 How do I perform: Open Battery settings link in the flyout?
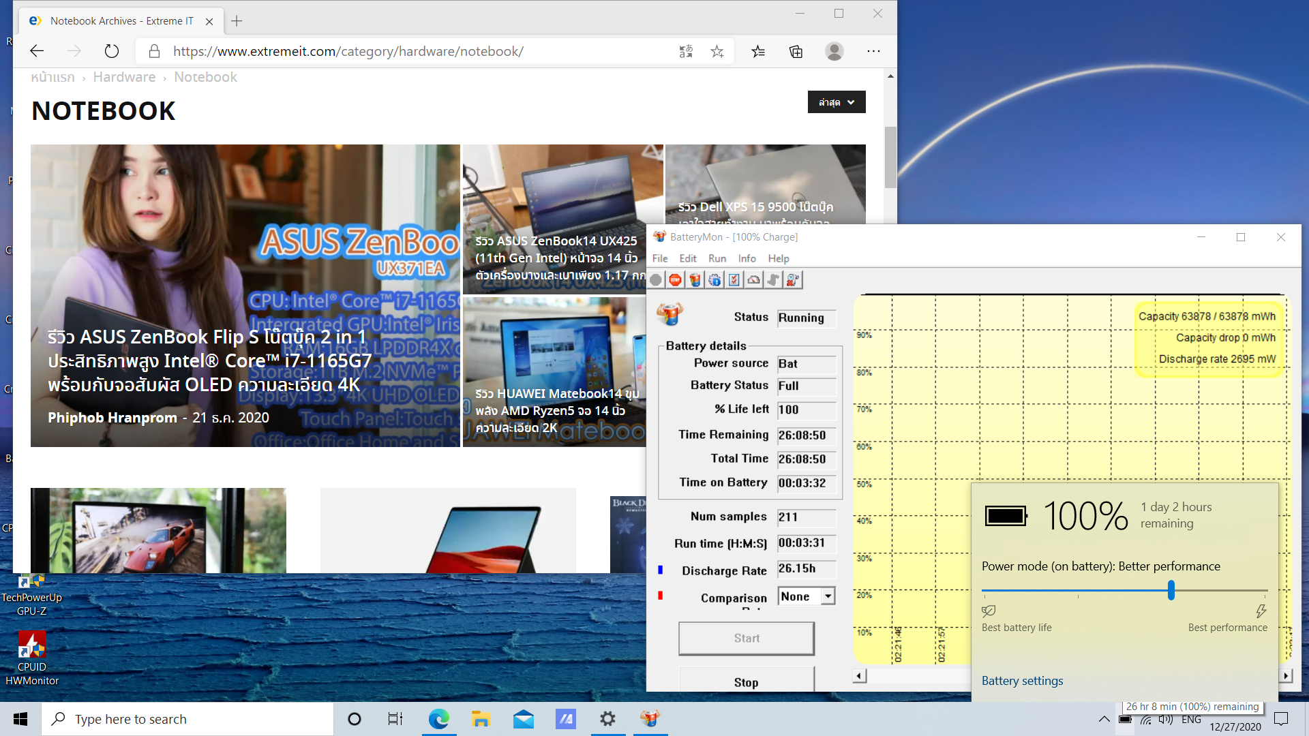click(1022, 681)
